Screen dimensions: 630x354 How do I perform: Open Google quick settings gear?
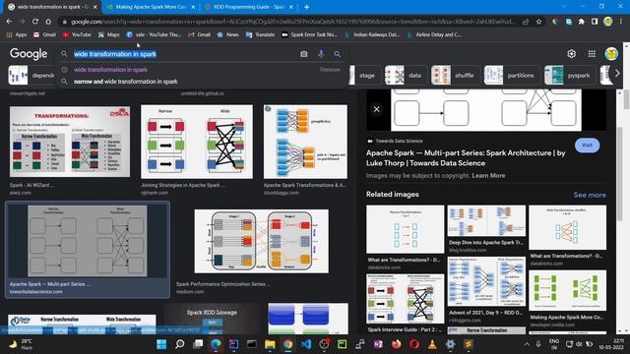pos(571,54)
